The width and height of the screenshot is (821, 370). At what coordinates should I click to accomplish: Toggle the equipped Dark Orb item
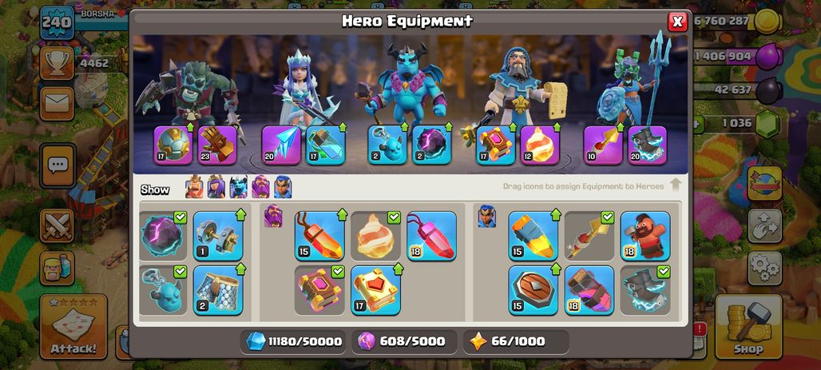(164, 236)
